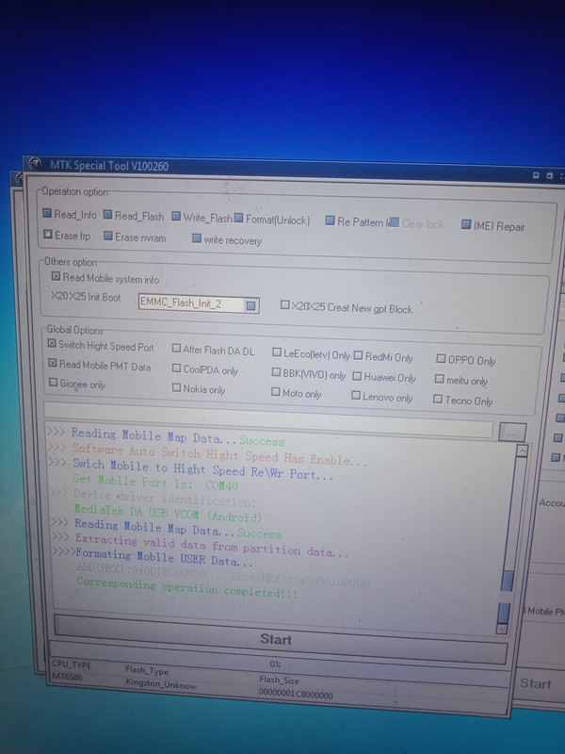Click the Kingston_Unknow flash type value
This screenshot has width=565, height=754.
click(161, 684)
